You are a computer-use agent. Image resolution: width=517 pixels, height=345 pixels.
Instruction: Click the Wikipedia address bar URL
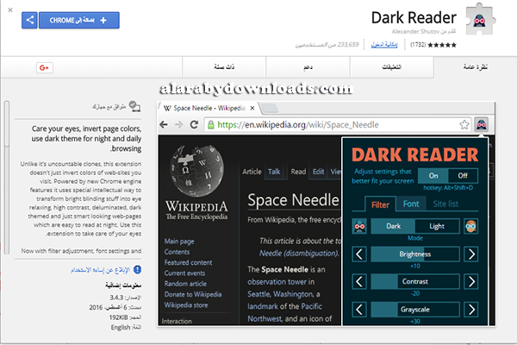[298, 125]
